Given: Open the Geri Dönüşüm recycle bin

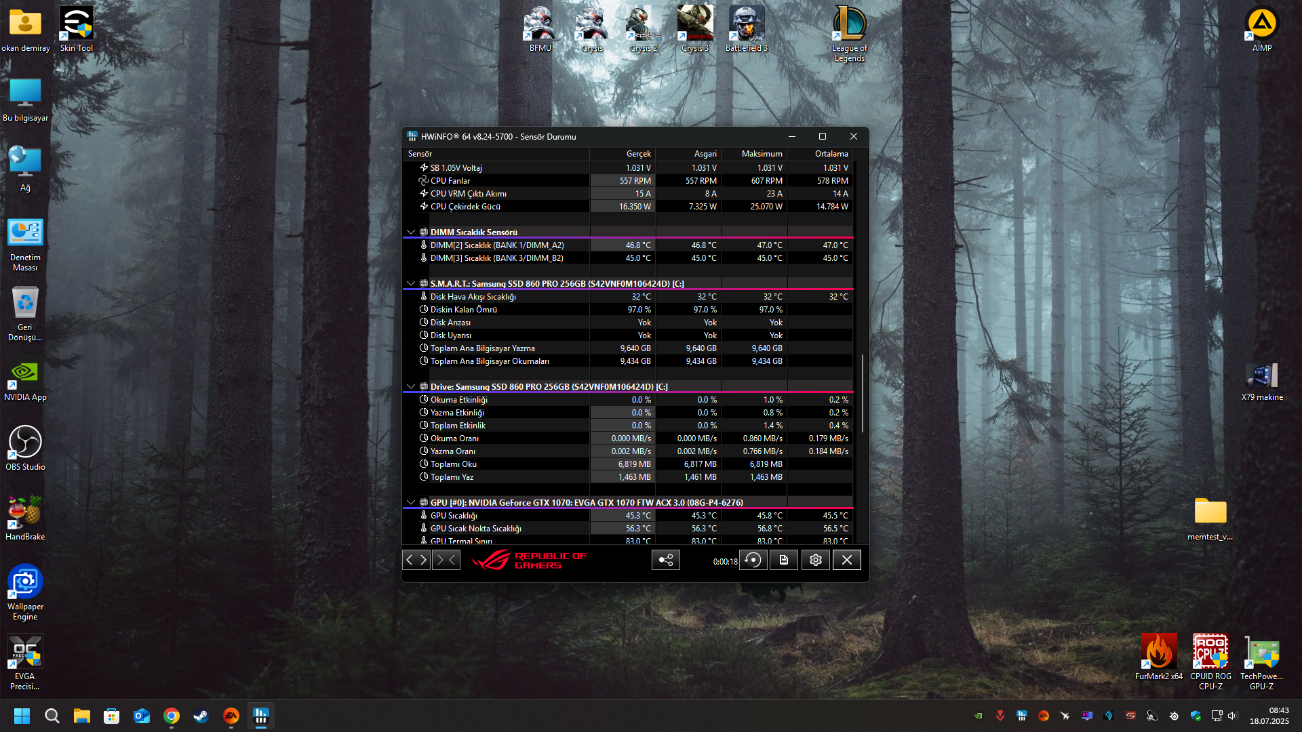Looking at the screenshot, I should point(25,314).
